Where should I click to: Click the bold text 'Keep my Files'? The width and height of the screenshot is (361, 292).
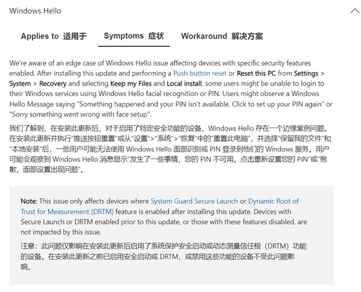[131, 83]
